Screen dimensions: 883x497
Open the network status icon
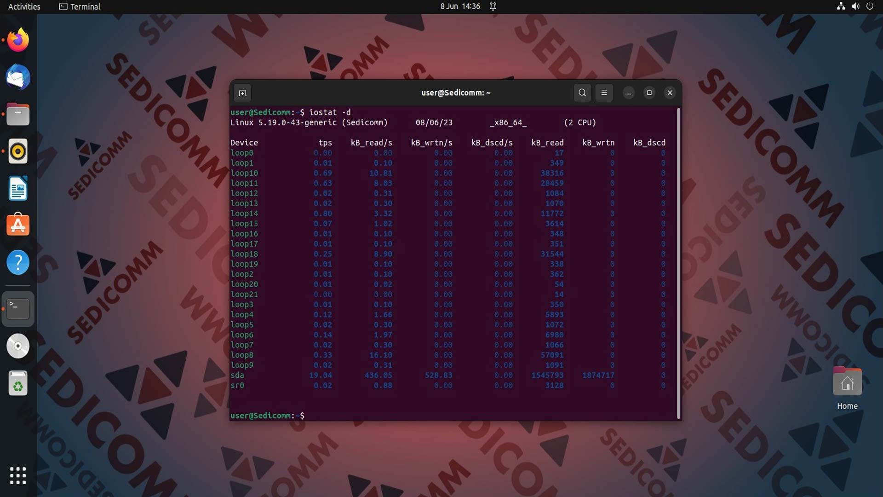pyautogui.click(x=841, y=6)
